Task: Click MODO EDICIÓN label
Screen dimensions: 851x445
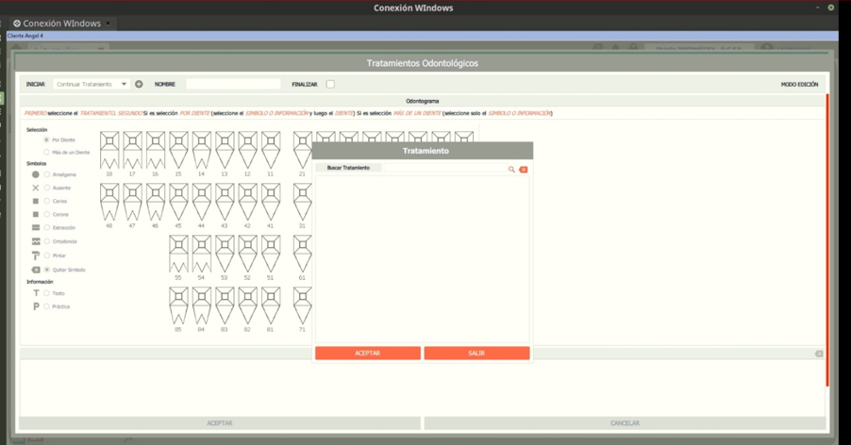Action: click(799, 84)
